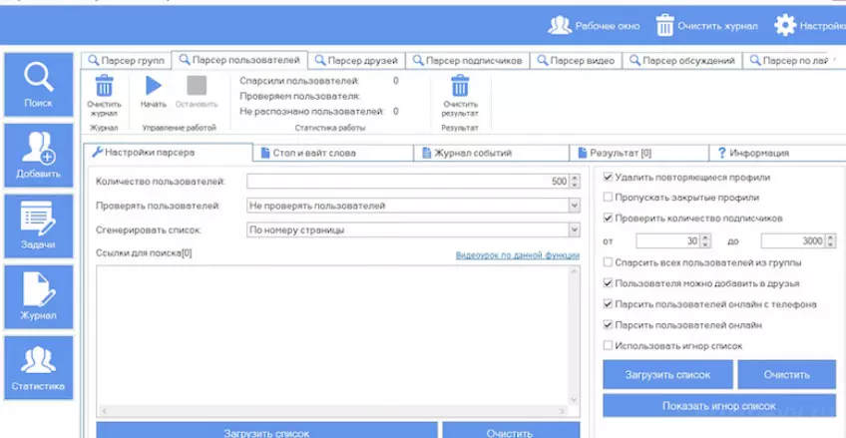Click the Показать игнор список button
Screen dimensions: 846x438
(x=719, y=406)
